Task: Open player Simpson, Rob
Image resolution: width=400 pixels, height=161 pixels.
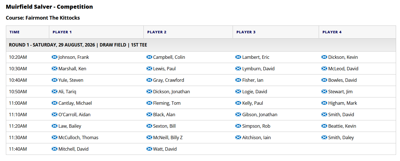Action: coord(256,126)
